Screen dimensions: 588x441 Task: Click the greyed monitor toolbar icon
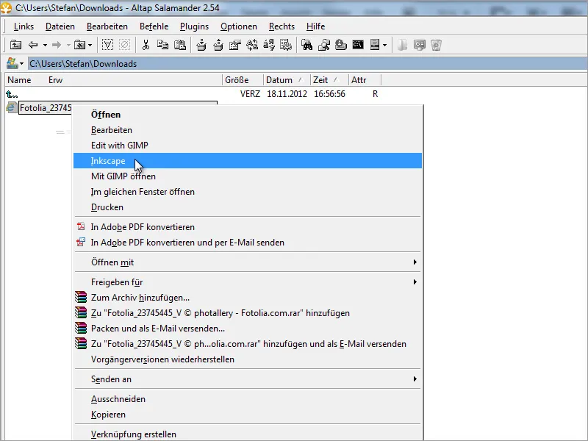419,45
